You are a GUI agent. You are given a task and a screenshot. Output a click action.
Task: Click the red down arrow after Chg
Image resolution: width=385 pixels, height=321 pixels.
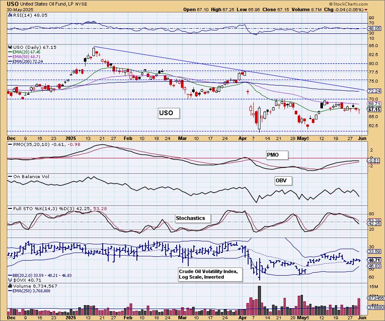(366, 10)
